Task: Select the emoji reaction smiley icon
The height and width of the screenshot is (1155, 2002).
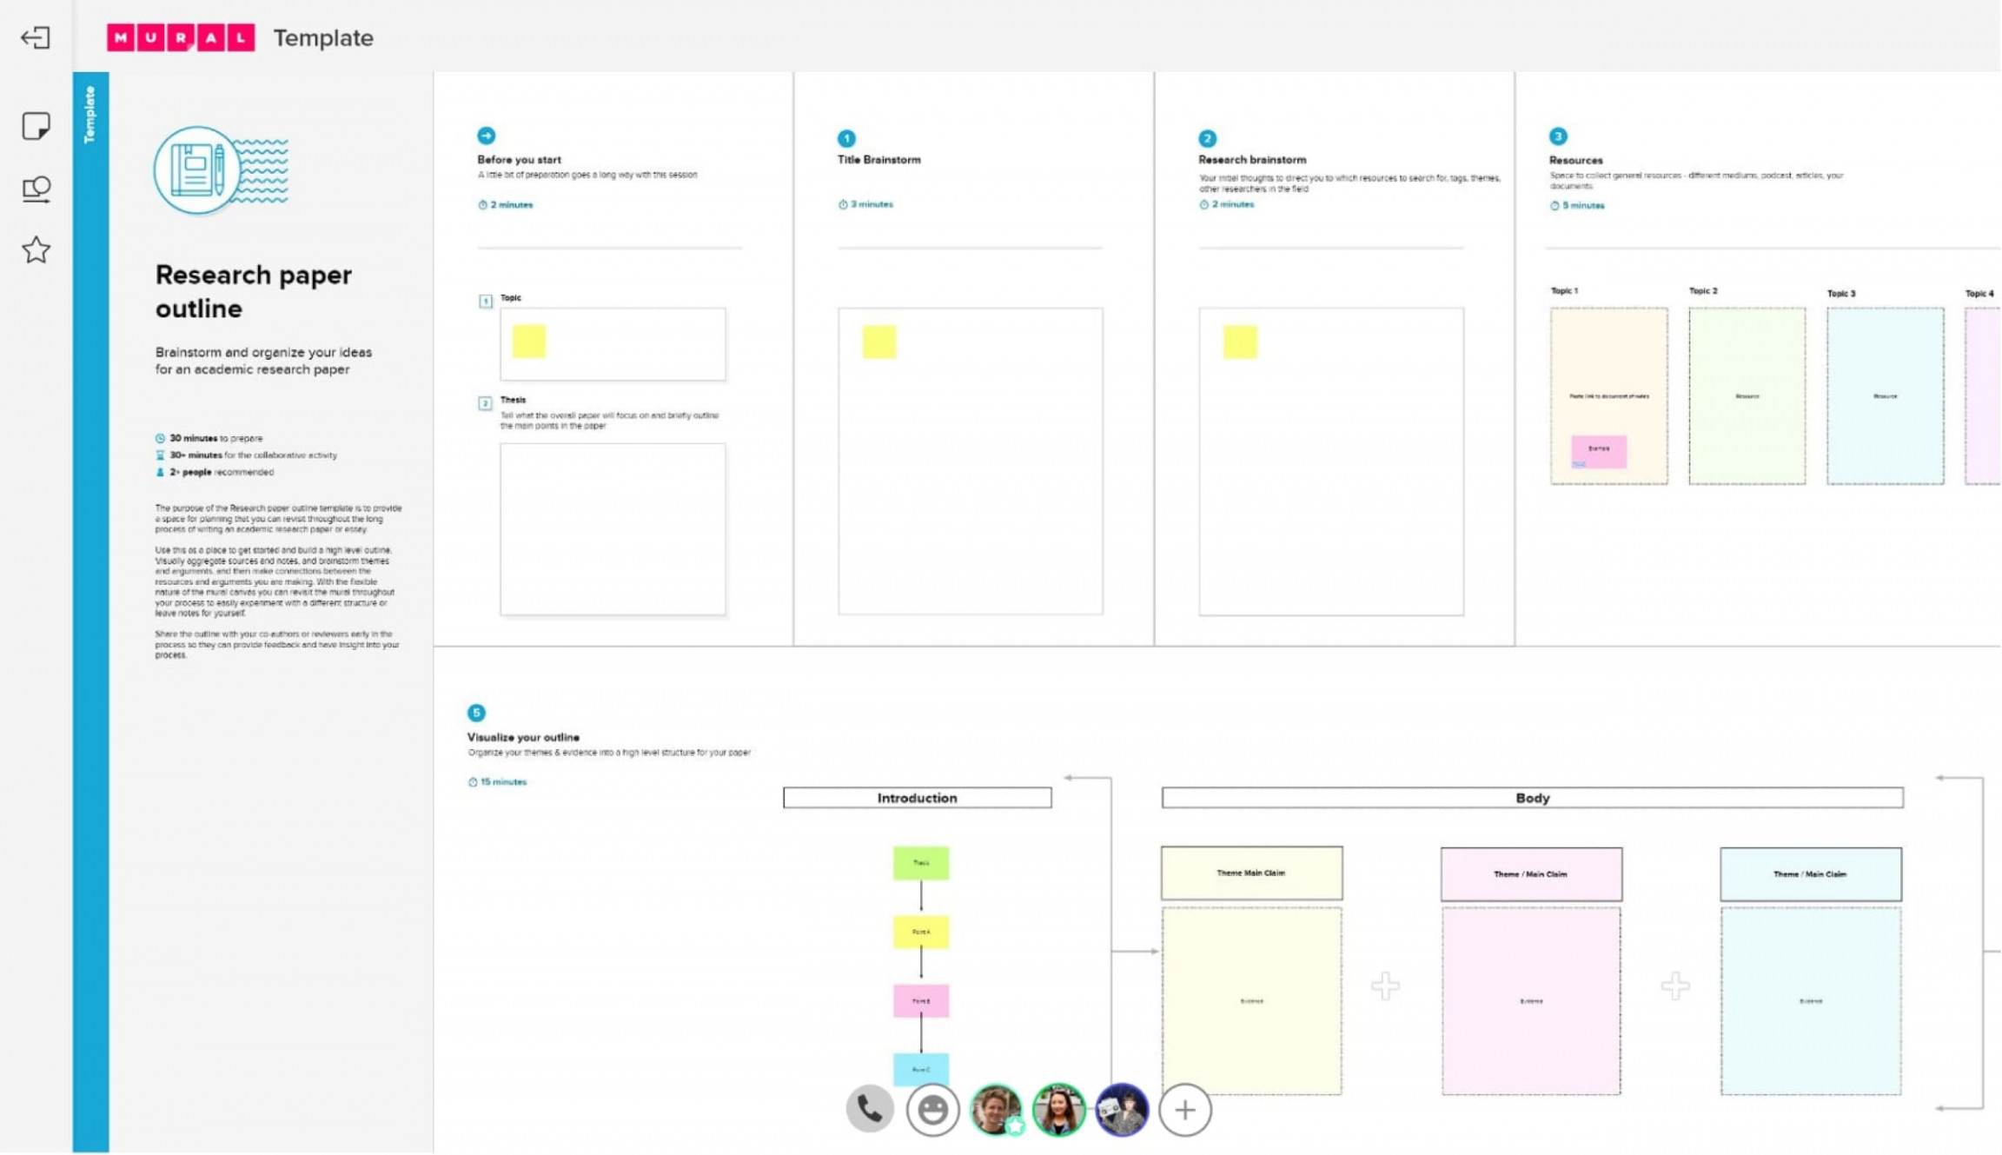Action: click(x=932, y=1110)
